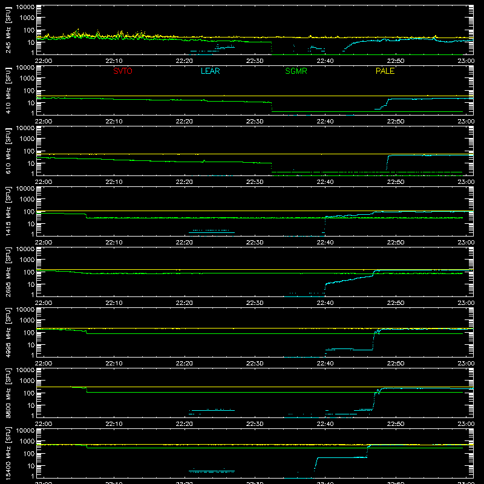The image size is (484, 484).
Task: Click the 22:50 tick label under the 410 MHz plot
Action: 396,122
